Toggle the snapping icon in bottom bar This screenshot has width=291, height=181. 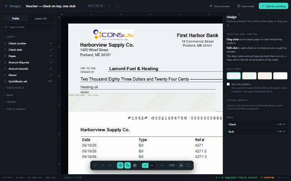tap(120, 165)
